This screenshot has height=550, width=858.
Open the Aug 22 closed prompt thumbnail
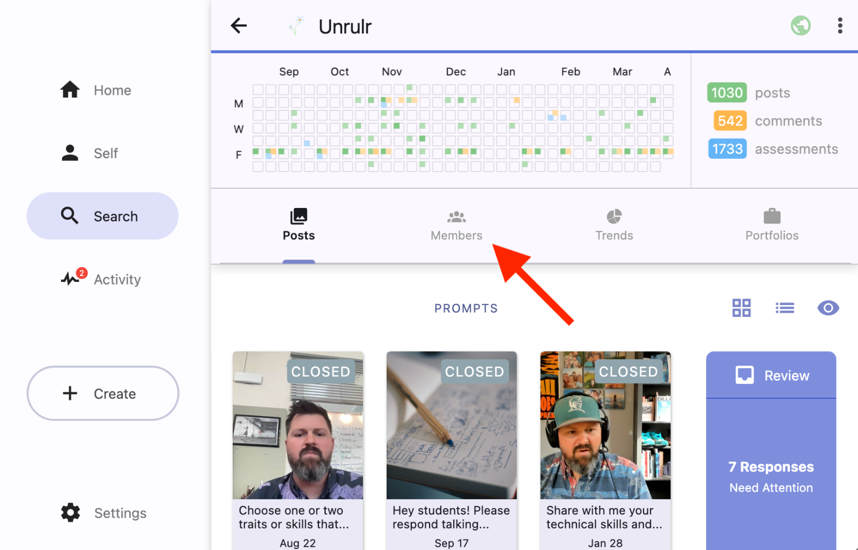pyautogui.click(x=298, y=426)
